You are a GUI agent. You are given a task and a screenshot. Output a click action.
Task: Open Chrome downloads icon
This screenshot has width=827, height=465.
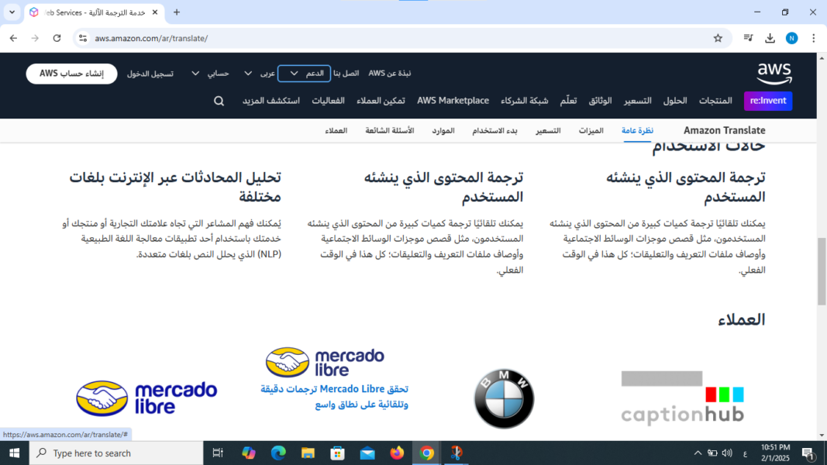tap(770, 38)
